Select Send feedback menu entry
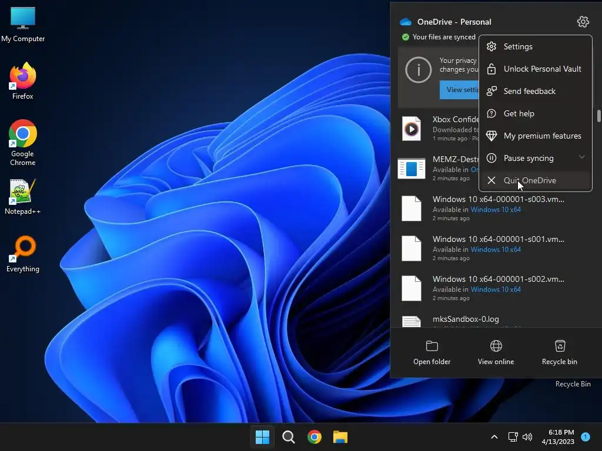The width and height of the screenshot is (602, 451). (535, 91)
